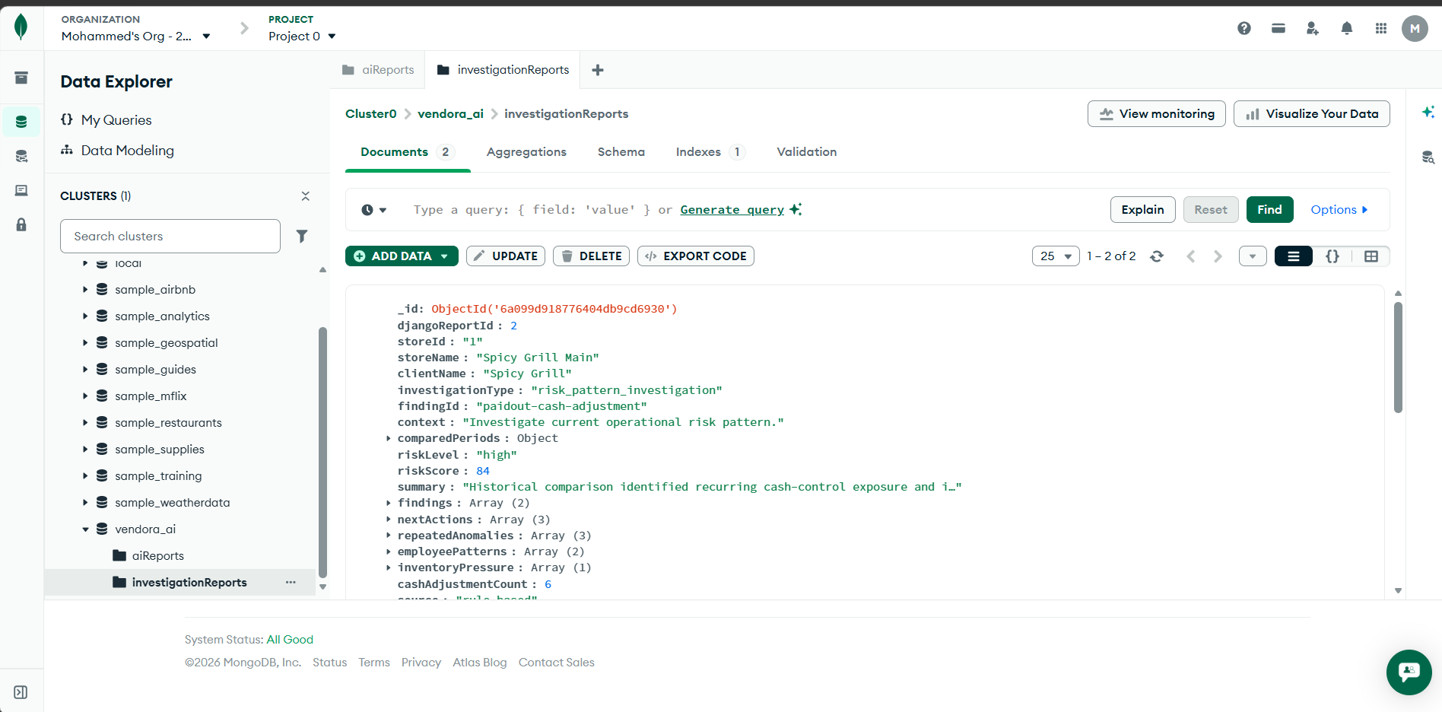Open the support chat bubble

click(x=1409, y=672)
